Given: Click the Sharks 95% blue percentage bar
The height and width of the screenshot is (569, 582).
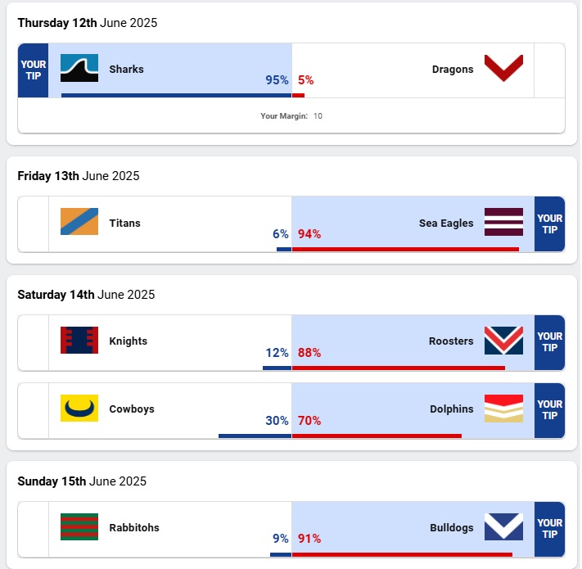Looking at the screenshot, I should (176, 95).
